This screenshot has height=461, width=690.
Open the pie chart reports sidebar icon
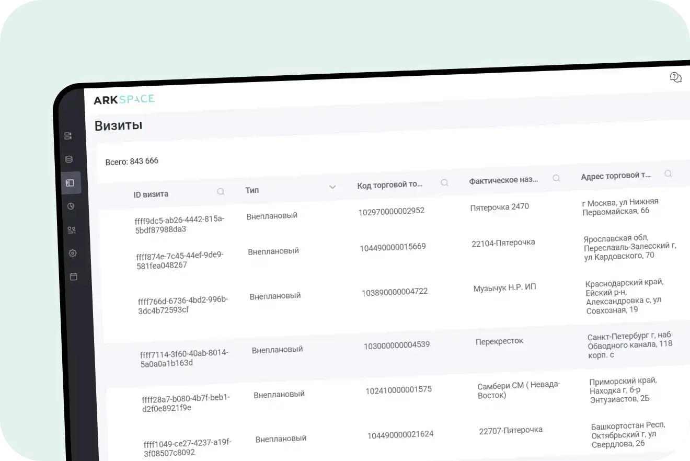click(x=71, y=206)
